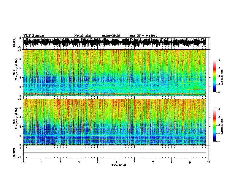The height and width of the screenshot is (182, 235).
Task: Click time axis tick label "5"
Action: (116, 162)
